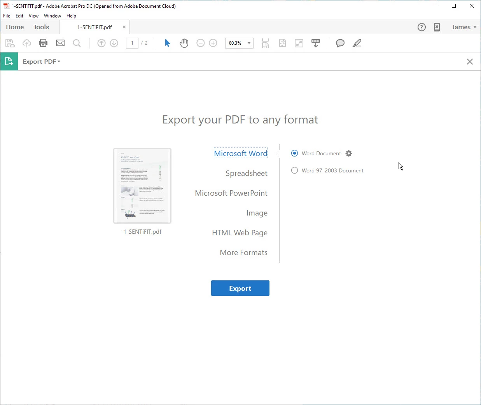Add a comment sticky note icon
This screenshot has height=405, width=481.
(x=340, y=43)
